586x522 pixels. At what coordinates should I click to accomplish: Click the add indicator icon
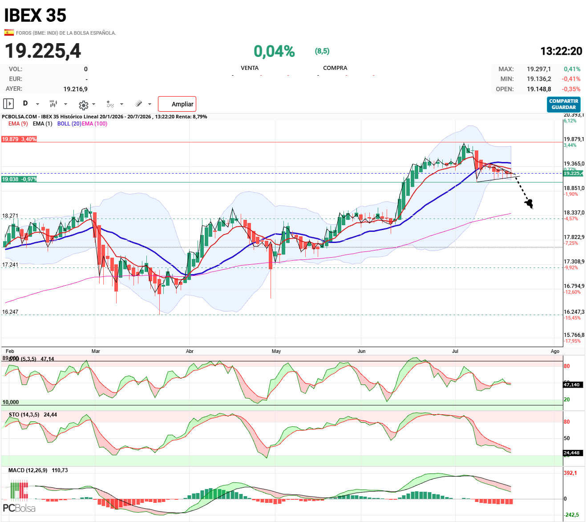[110, 104]
